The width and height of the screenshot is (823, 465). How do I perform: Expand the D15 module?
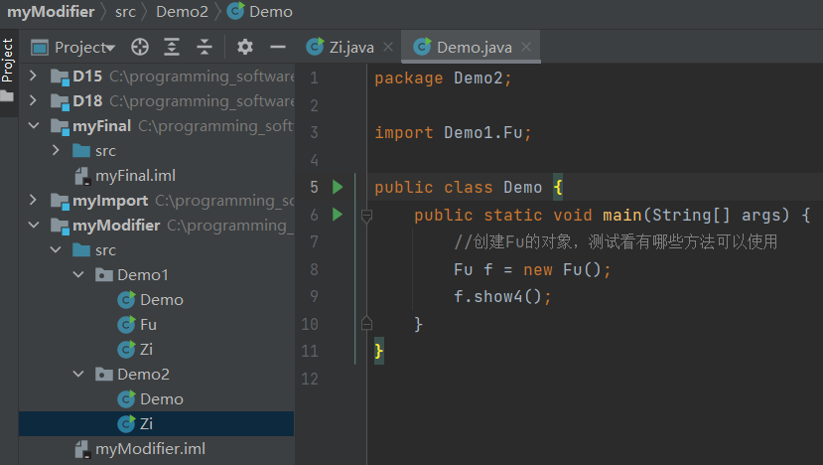coord(33,76)
